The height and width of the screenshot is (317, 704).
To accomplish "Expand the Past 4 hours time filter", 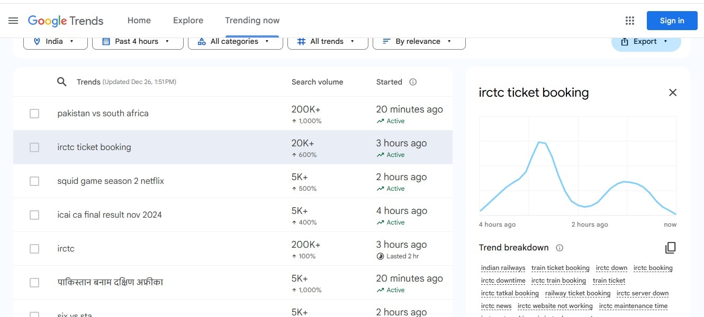I will 138,41.
